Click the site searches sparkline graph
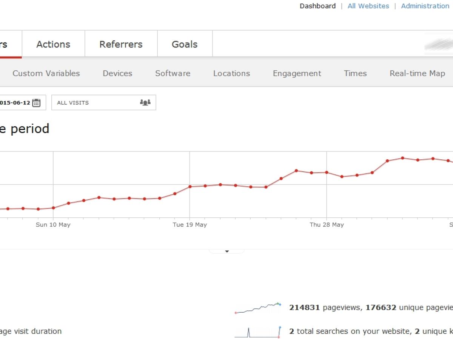 pyautogui.click(x=258, y=331)
